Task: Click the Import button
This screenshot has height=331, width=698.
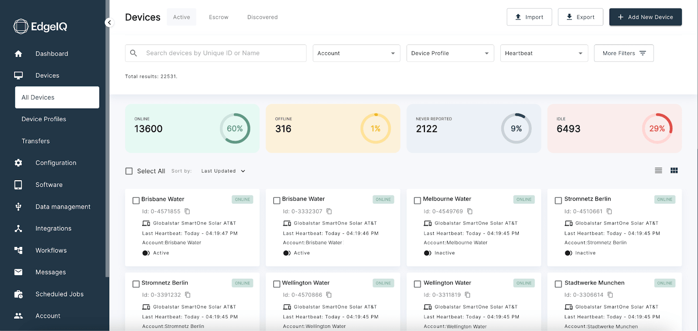Action: [529, 17]
